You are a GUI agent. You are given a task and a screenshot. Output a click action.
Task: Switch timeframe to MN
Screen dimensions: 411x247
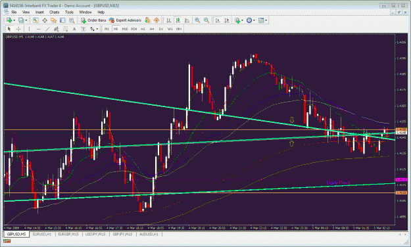pos(179,29)
